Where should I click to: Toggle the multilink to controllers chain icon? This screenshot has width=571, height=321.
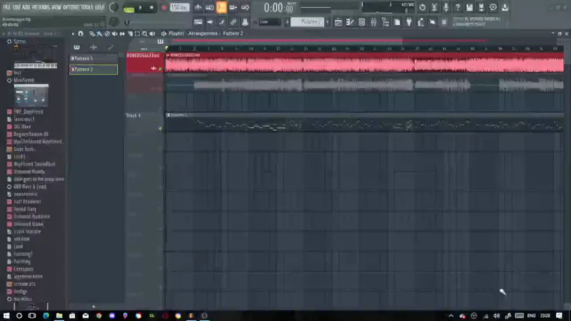233,22
